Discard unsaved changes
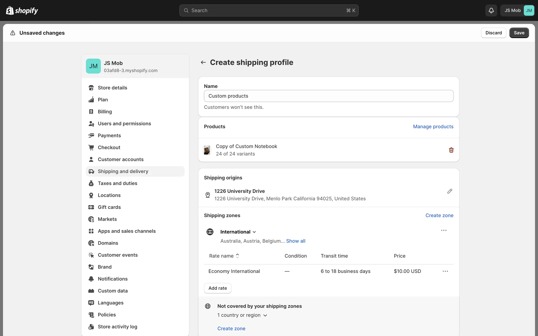Image resolution: width=538 pixels, height=336 pixels. (493, 33)
